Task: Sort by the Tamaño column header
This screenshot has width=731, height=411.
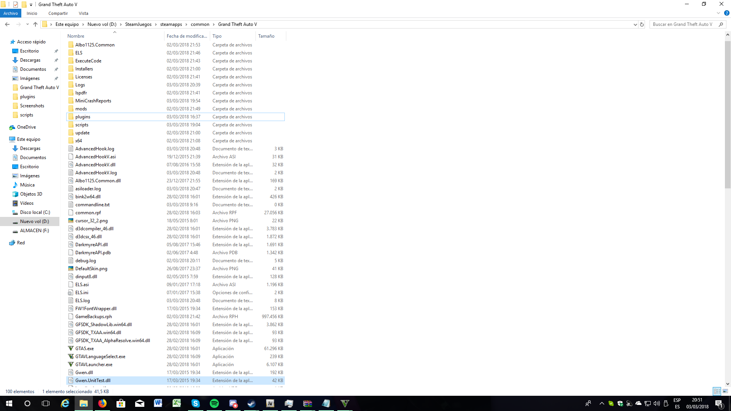Action: (x=266, y=36)
